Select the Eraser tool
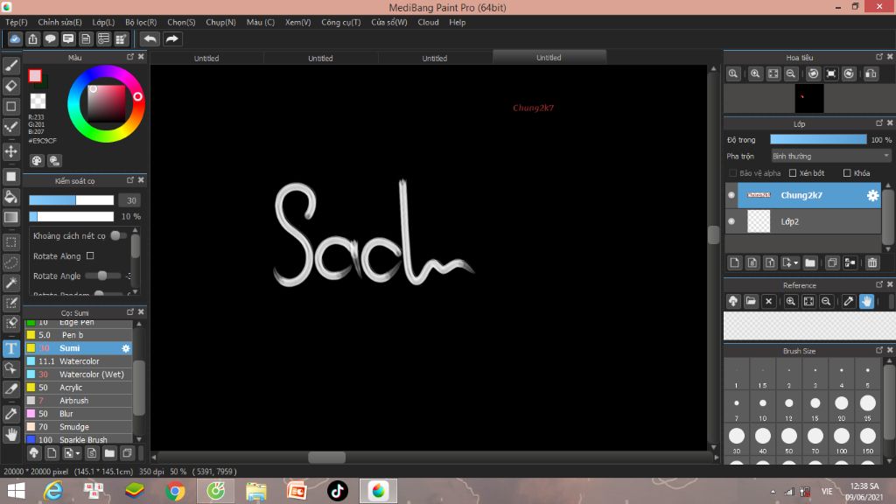 click(10, 87)
